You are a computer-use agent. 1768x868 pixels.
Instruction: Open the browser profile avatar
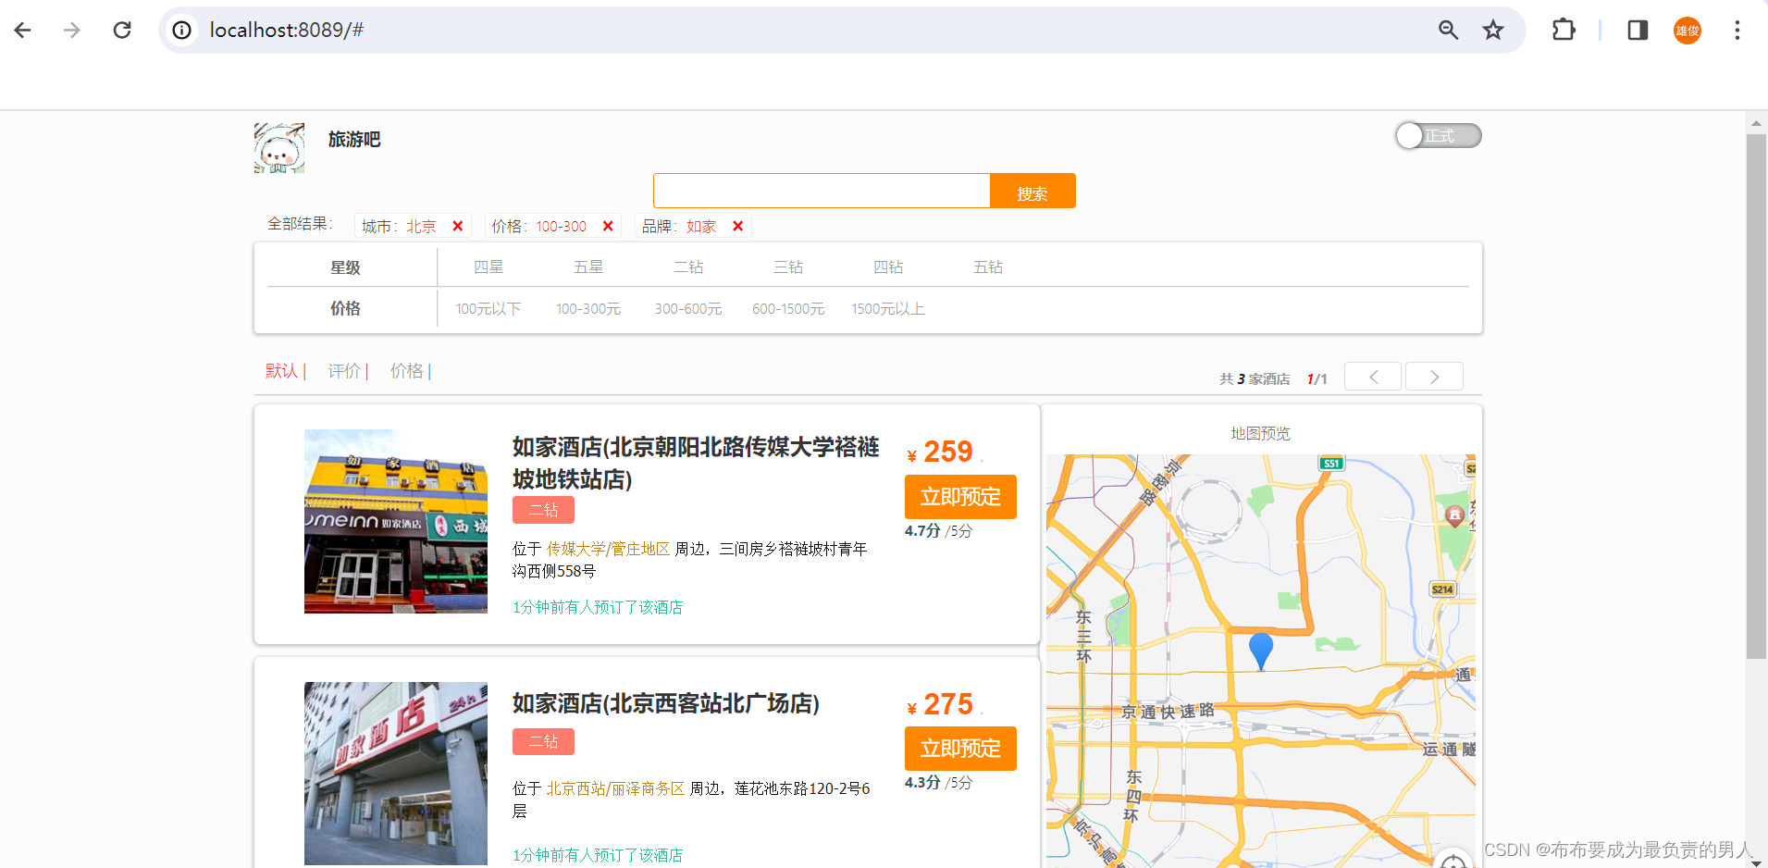pyautogui.click(x=1688, y=31)
